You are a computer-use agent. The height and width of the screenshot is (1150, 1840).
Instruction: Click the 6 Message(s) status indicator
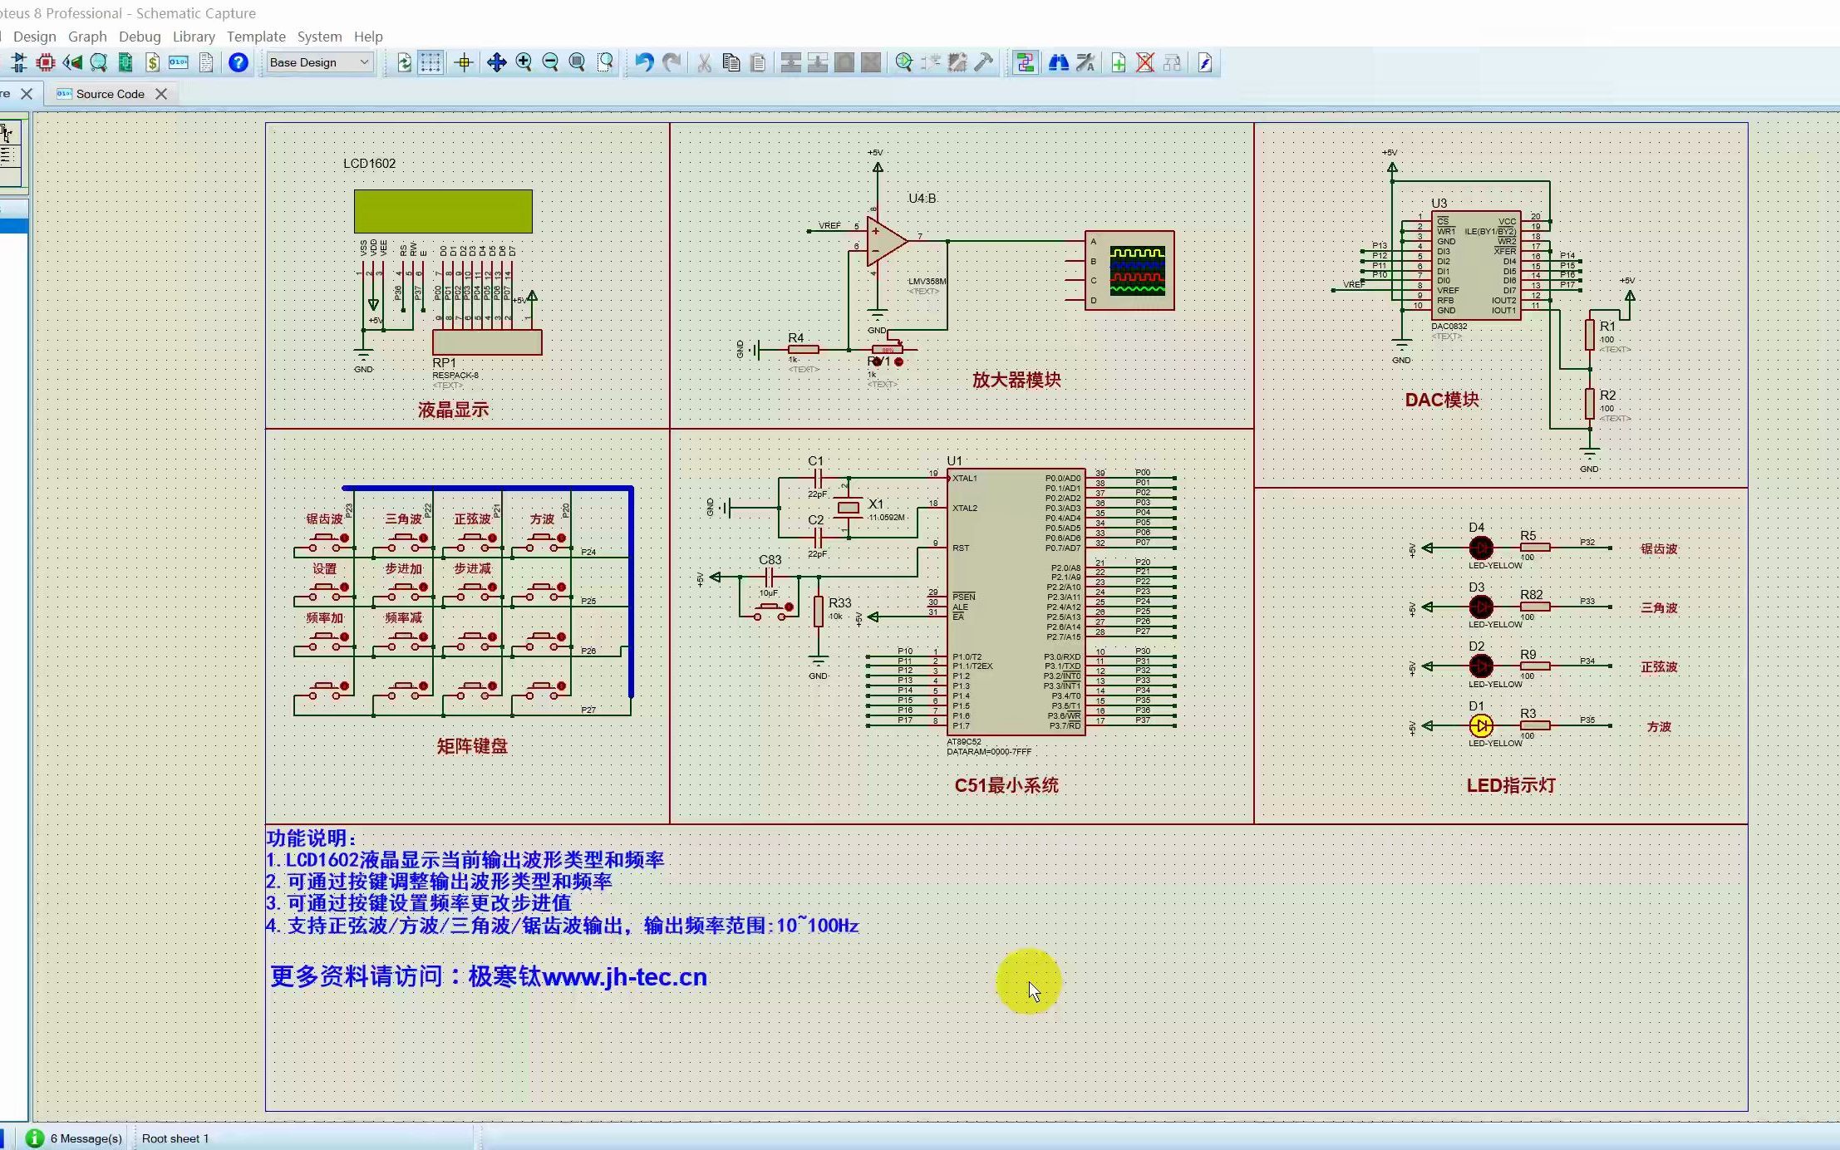coord(86,1138)
